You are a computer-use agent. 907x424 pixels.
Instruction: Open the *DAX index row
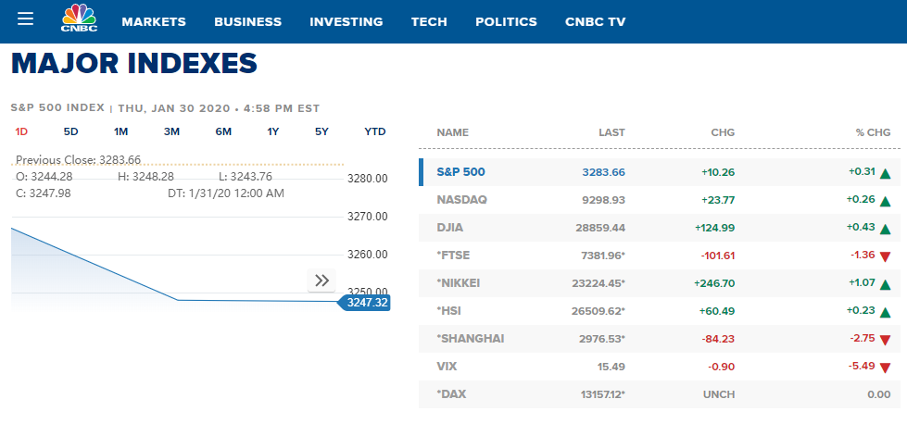click(660, 394)
